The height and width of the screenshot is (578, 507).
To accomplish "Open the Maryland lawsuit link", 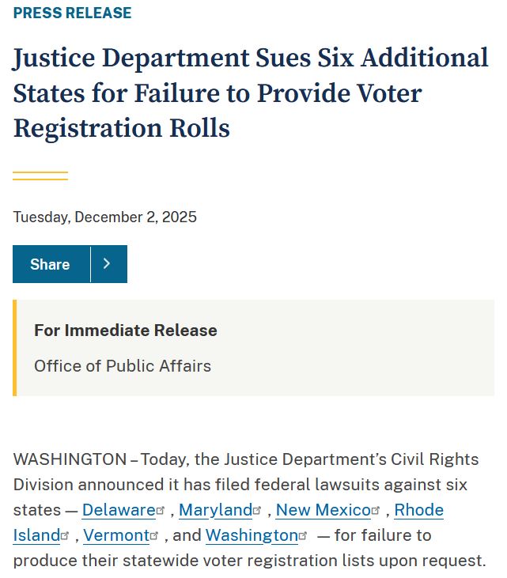I will [x=215, y=510].
